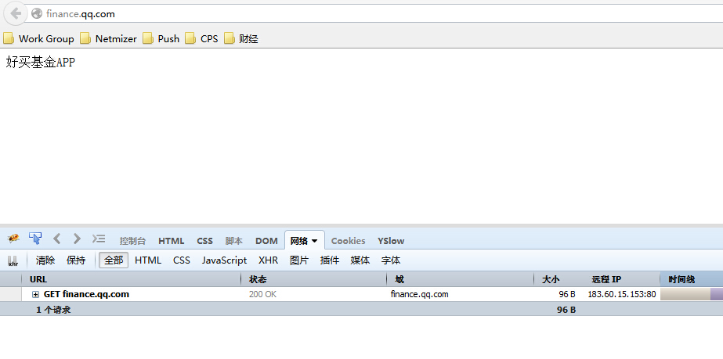Open the command line toggle icon
This screenshot has height=359, width=723.
coord(99,239)
